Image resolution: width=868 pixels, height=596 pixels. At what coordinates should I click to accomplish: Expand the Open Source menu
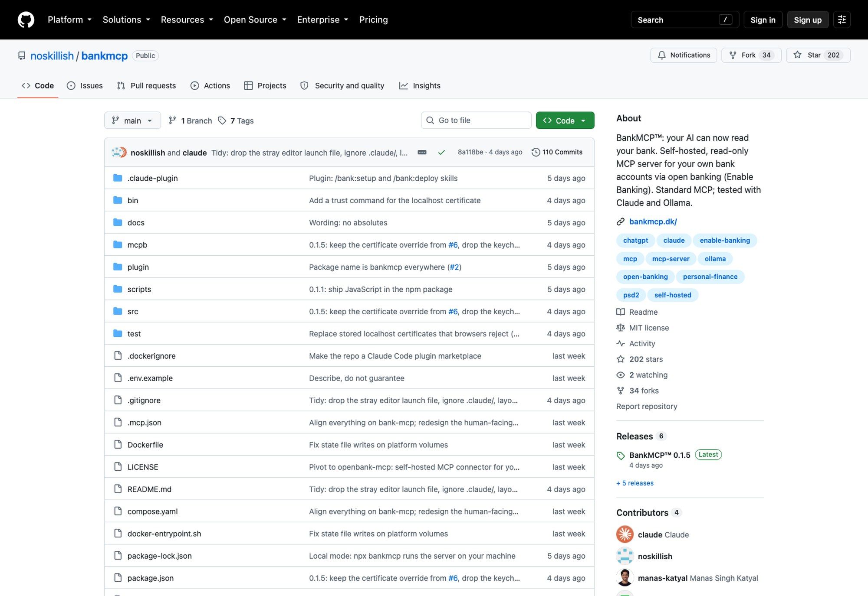coord(255,20)
